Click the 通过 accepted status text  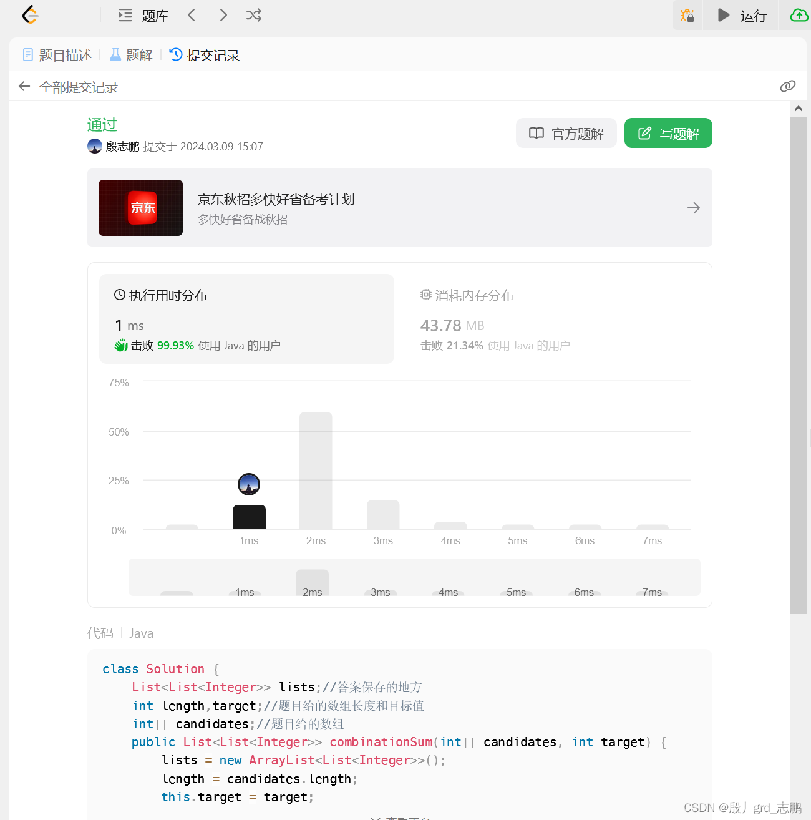[x=102, y=125]
